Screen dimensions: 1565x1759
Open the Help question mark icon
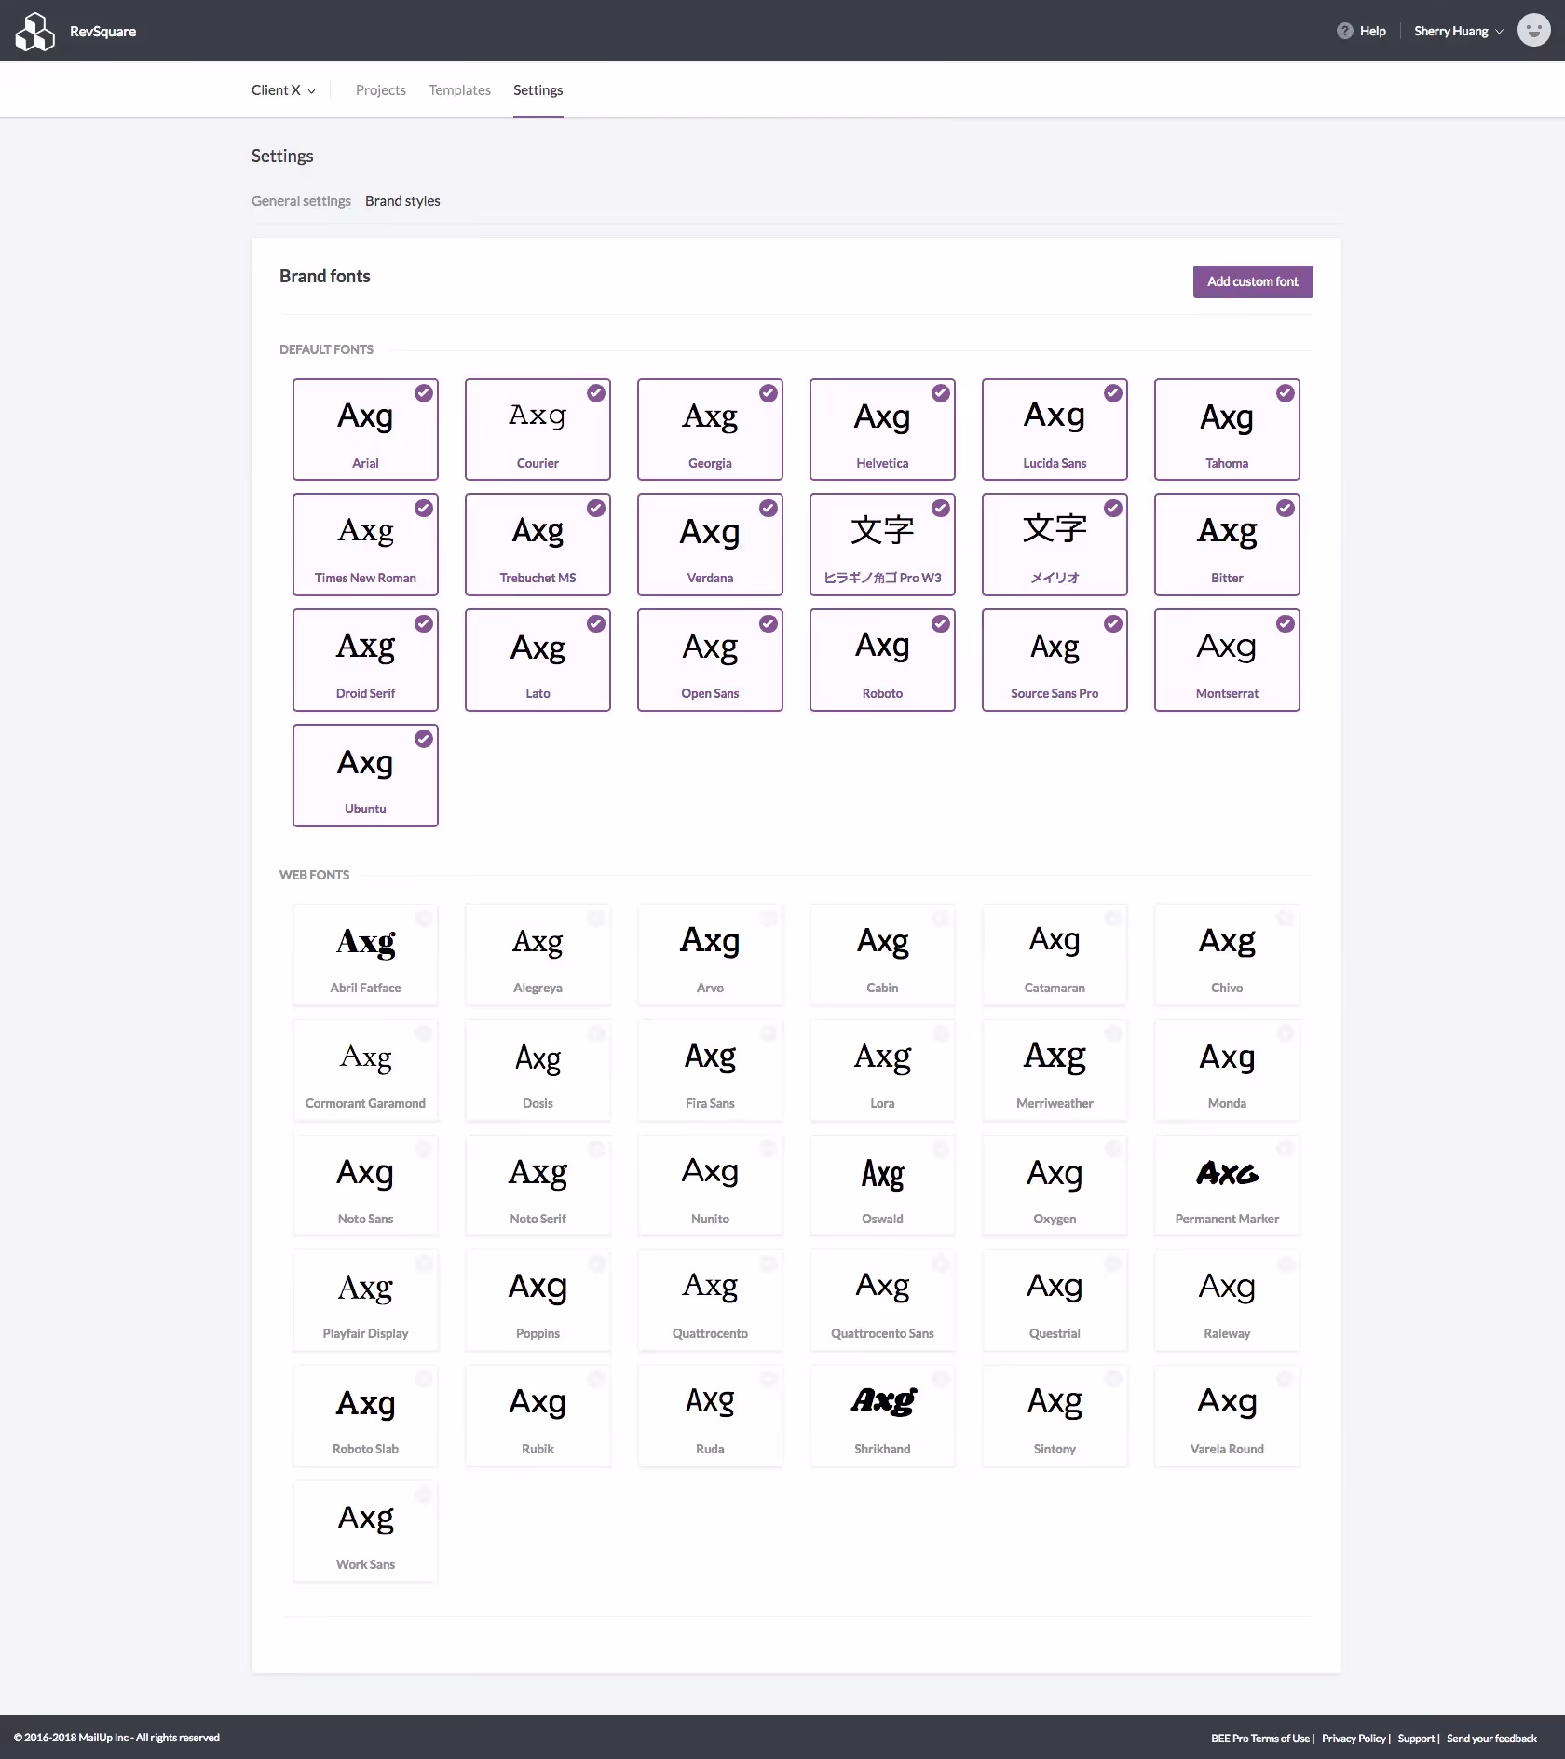point(1344,31)
